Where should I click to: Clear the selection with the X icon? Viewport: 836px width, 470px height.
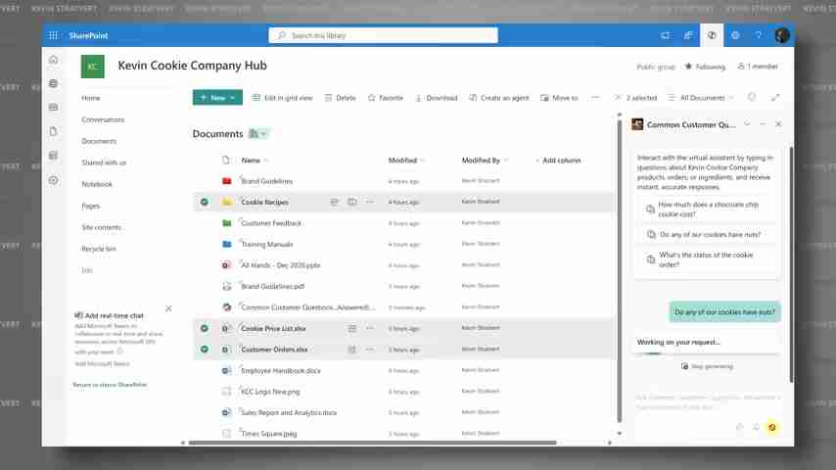coord(618,98)
